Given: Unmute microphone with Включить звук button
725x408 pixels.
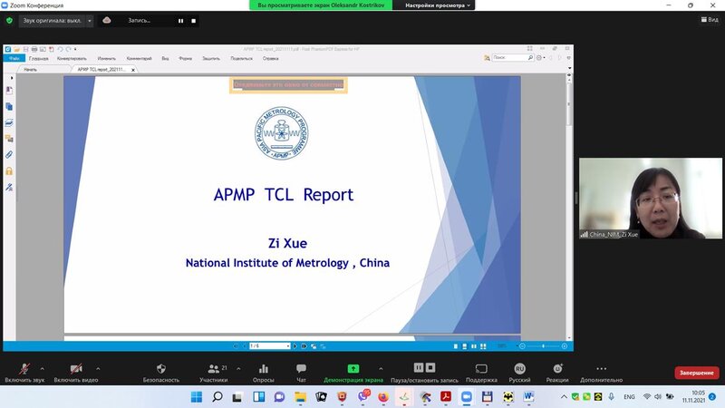Looking at the screenshot, I should pyautogui.click(x=24, y=371).
